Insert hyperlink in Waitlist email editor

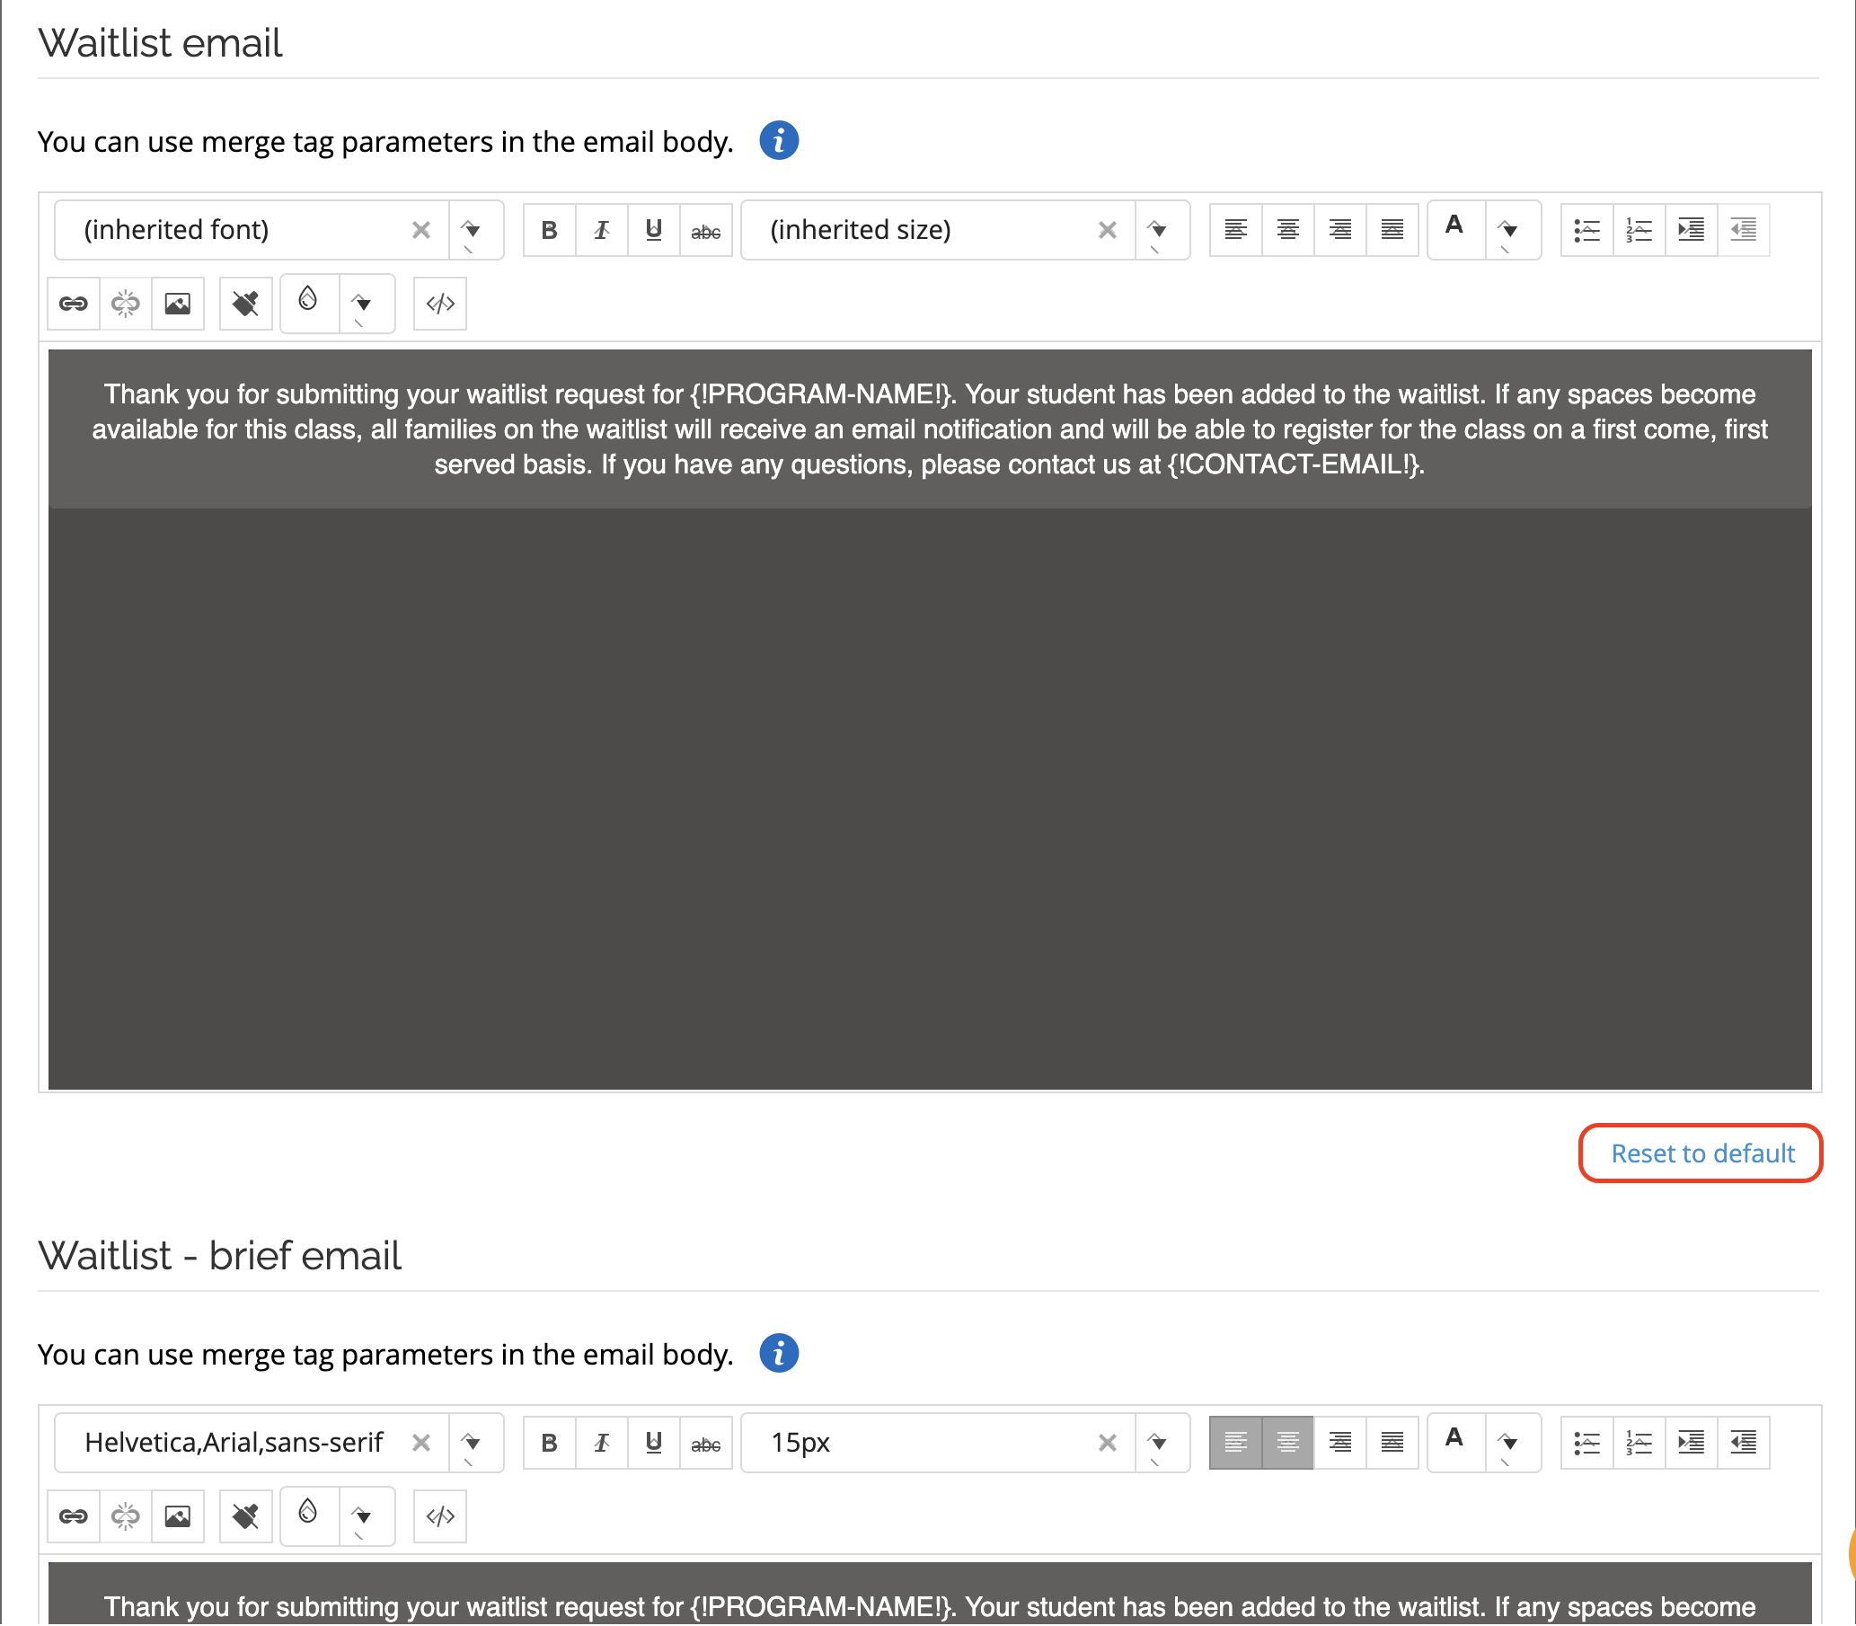tap(74, 304)
